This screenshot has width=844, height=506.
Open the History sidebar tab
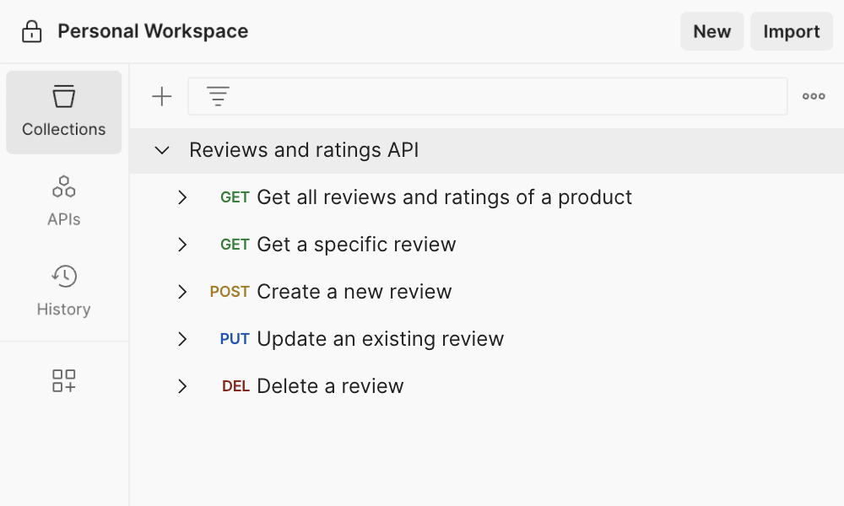point(64,291)
